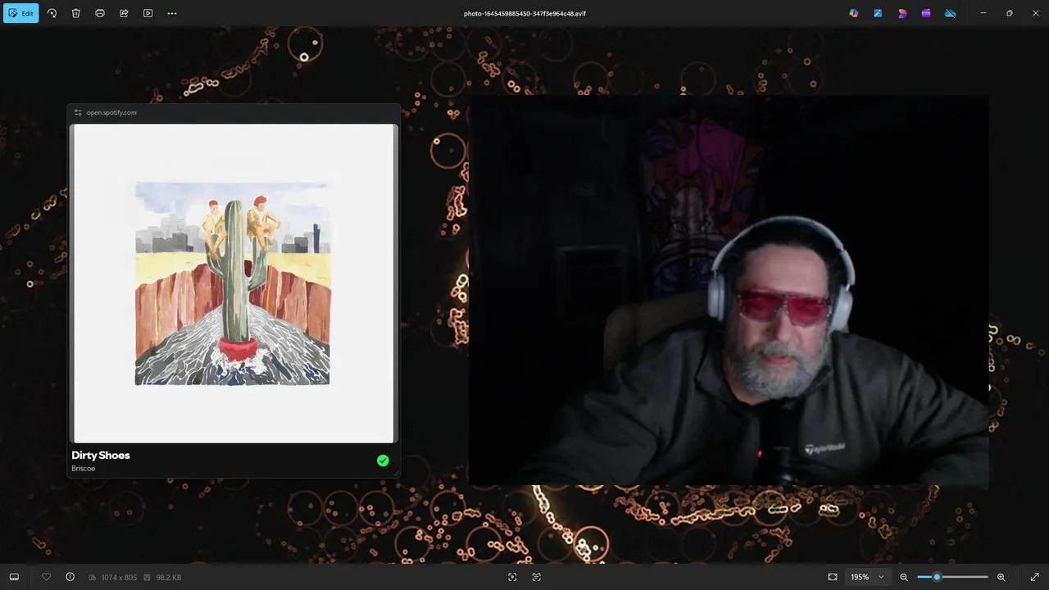1049x590 pixels.
Task: Delete the photo using the trash icon
Action: pos(75,13)
